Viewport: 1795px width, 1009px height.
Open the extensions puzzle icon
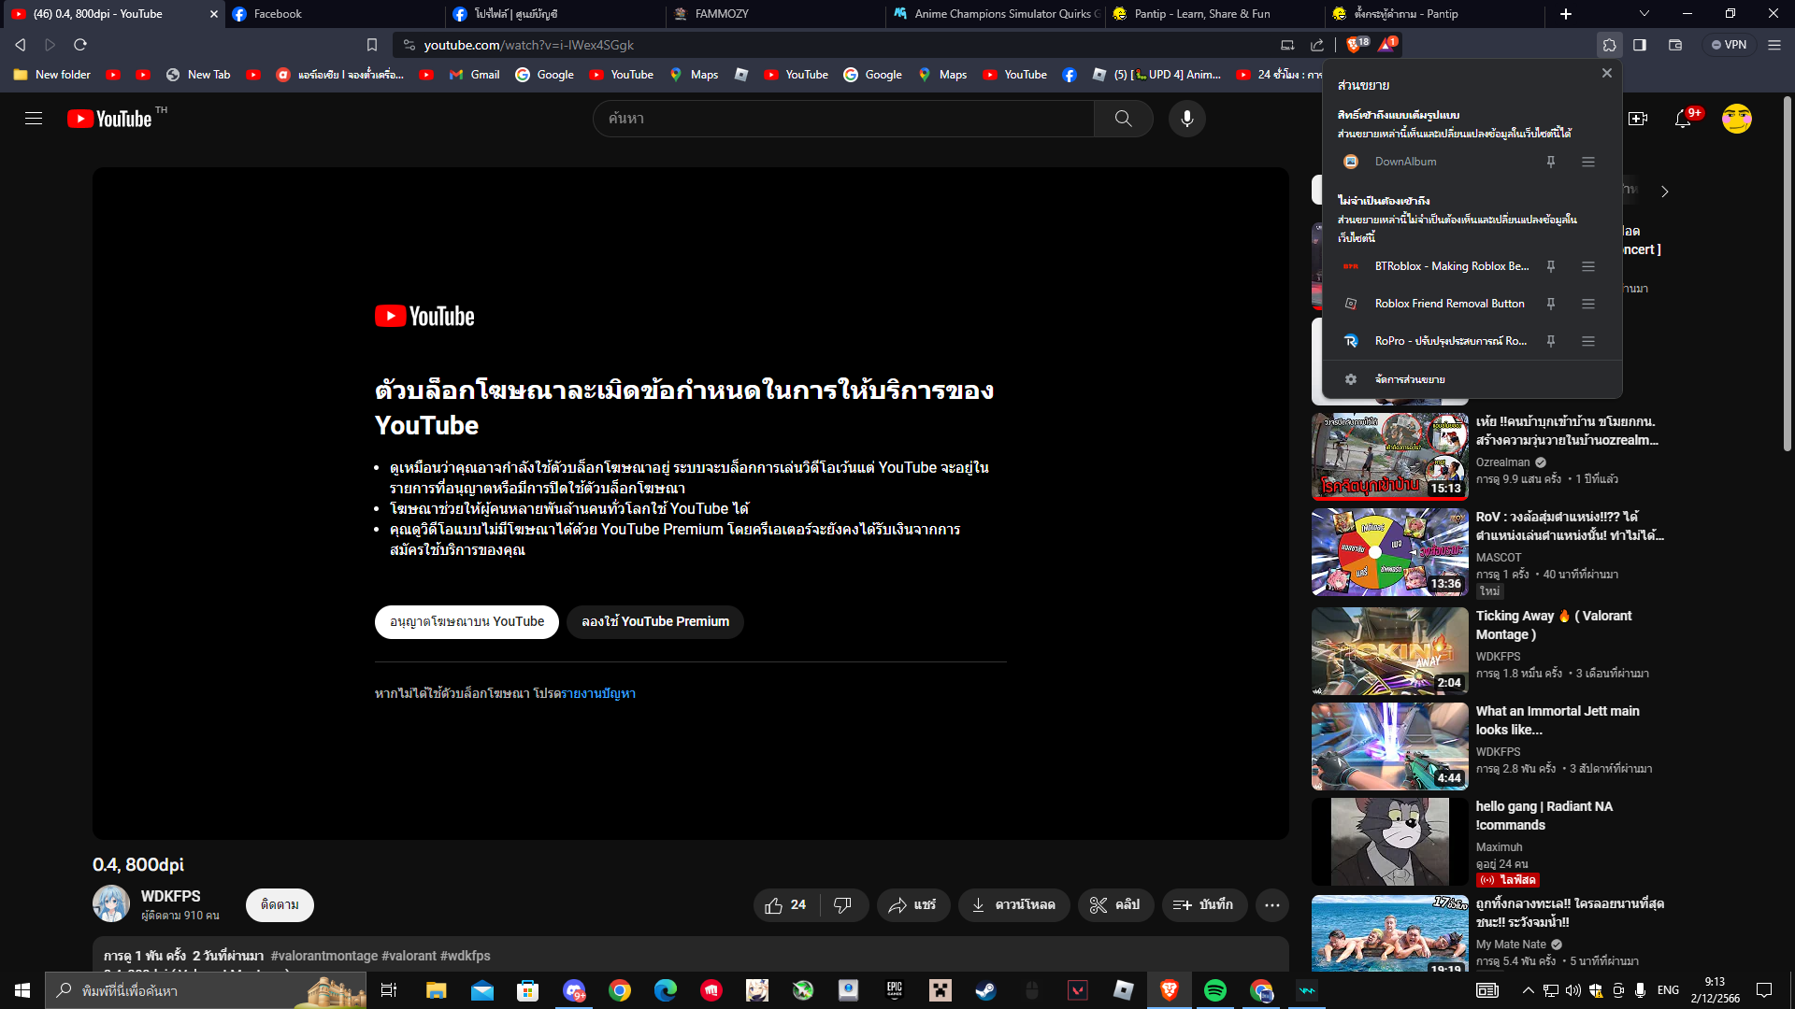click(1609, 45)
